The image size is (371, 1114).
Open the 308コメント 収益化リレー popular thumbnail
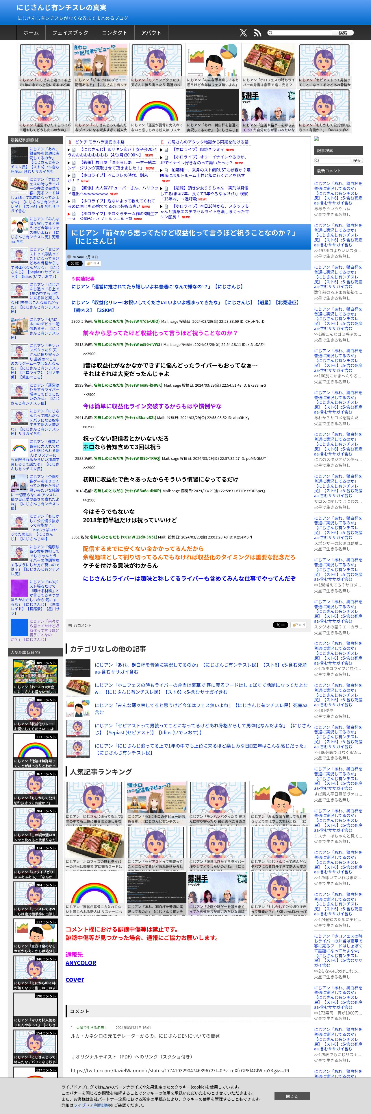[35, 714]
